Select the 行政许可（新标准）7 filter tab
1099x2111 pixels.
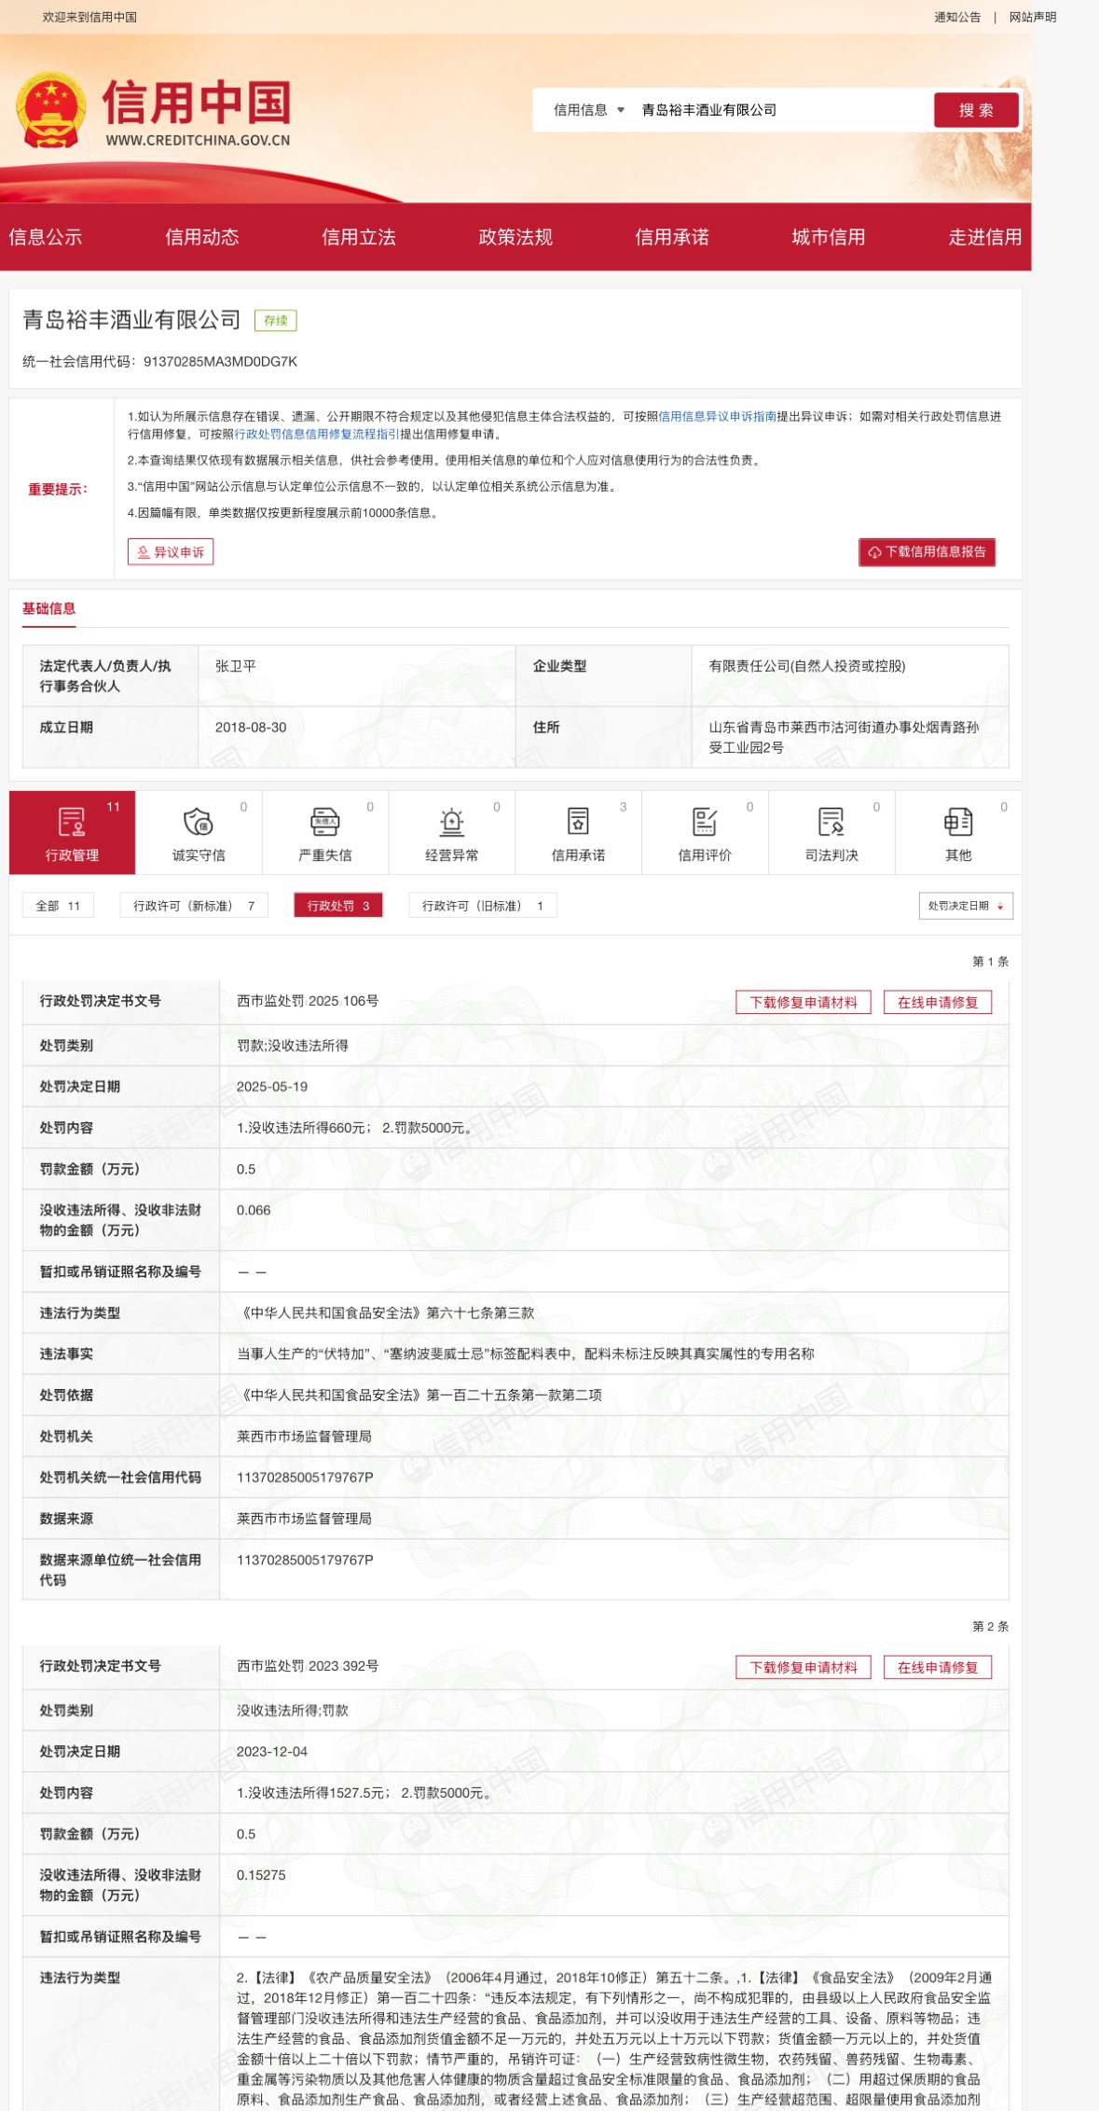pyautogui.click(x=194, y=906)
